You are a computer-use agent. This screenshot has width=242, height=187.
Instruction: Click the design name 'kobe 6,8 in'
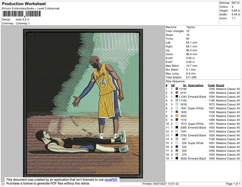coord(23,20)
